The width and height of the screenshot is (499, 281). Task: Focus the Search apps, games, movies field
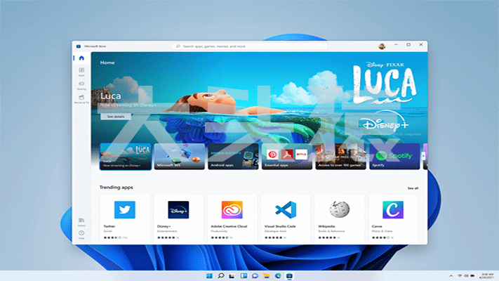[x=250, y=46]
